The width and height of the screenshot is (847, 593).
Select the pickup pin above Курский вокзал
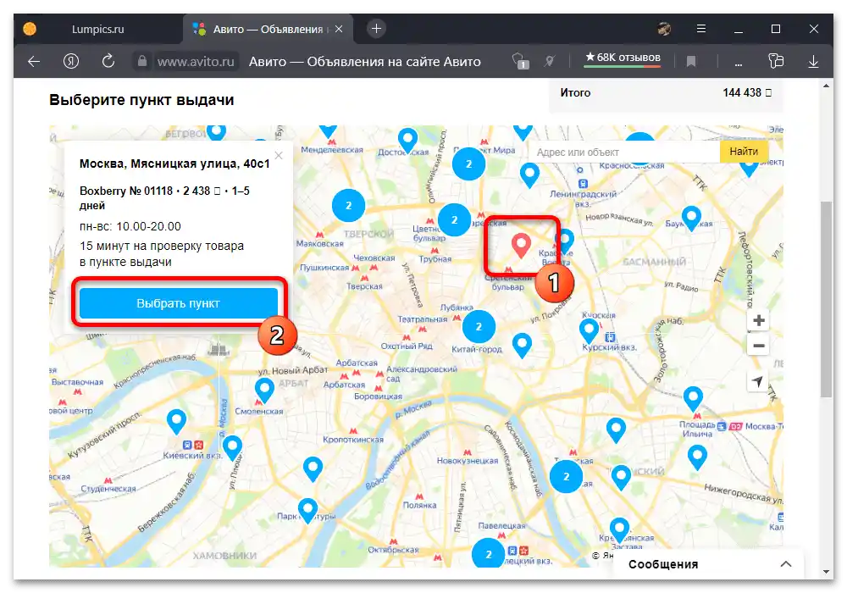point(589,330)
